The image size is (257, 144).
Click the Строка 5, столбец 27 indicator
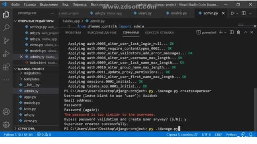[182, 134]
